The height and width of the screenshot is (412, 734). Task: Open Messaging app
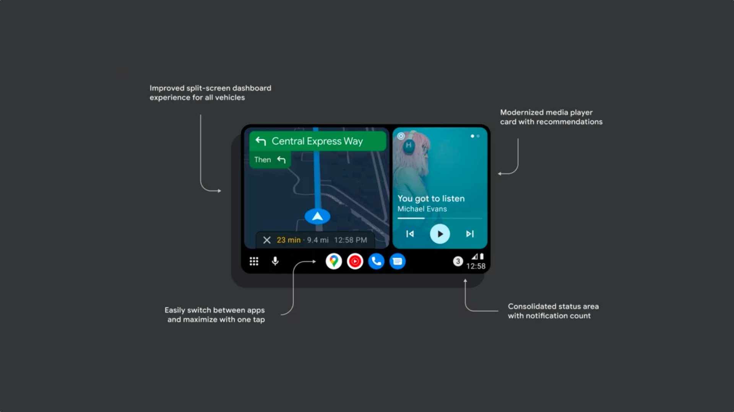coord(398,261)
